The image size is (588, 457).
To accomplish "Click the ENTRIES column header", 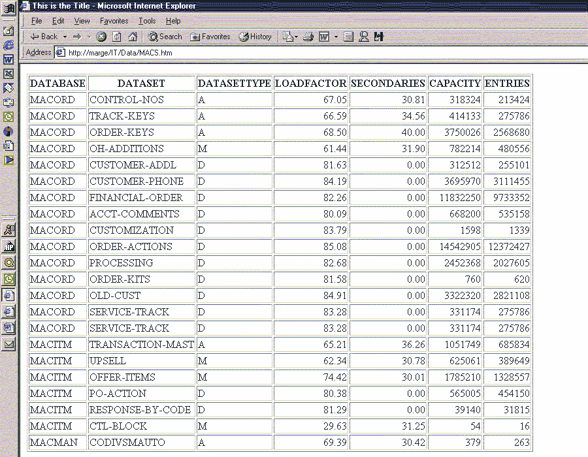I will point(508,83).
